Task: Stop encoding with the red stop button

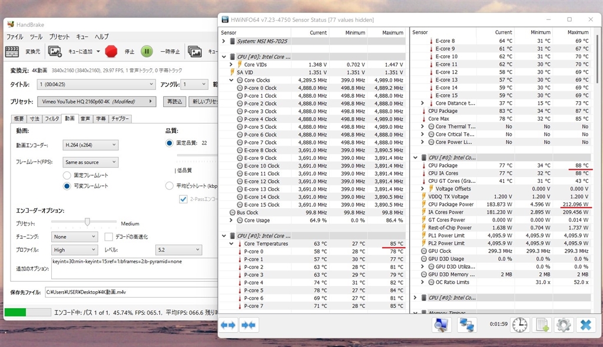Action: [x=111, y=51]
